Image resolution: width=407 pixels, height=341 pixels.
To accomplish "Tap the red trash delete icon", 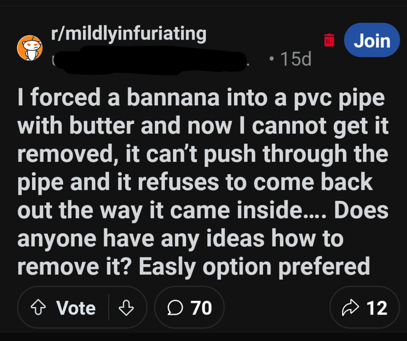I will coord(329,40).
